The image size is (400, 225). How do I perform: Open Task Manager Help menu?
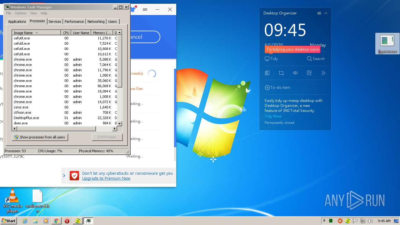pos(44,13)
